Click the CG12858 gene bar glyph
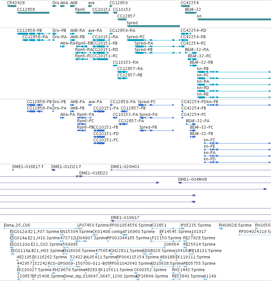Screen dimensions: 271x281 [x=33, y=13]
